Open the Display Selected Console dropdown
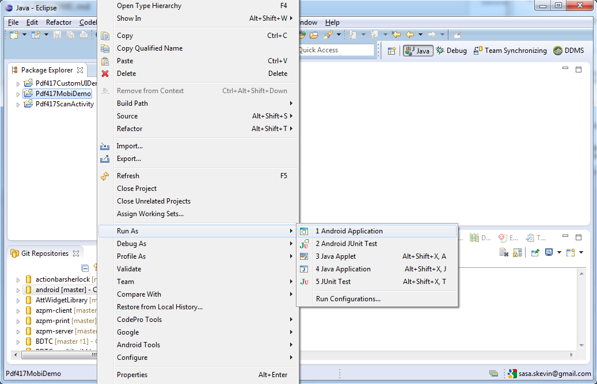This screenshot has width=597, height=384. pos(559,252)
